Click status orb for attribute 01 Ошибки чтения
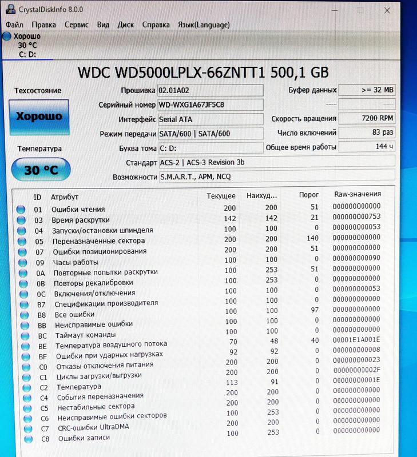The height and width of the screenshot is (457, 417). point(21,210)
